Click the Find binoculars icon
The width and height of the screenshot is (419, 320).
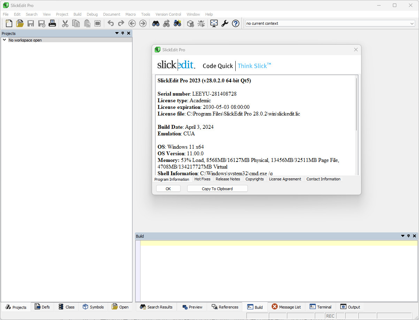[156, 23]
